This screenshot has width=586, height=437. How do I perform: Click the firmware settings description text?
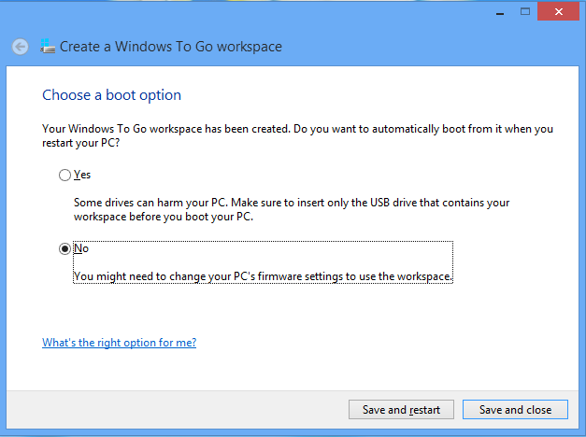coord(263,276)
